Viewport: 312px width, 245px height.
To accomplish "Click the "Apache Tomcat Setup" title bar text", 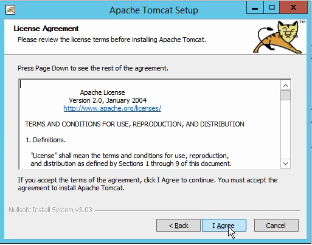I will [154, 10].
